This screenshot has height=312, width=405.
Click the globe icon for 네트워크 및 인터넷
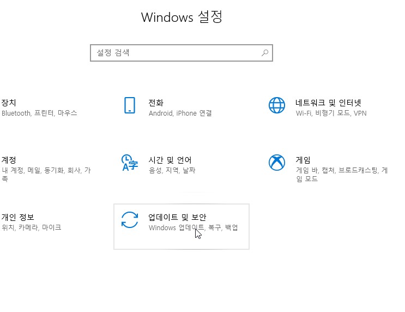point(276,105)
